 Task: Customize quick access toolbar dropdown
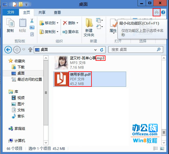point(26,5)
